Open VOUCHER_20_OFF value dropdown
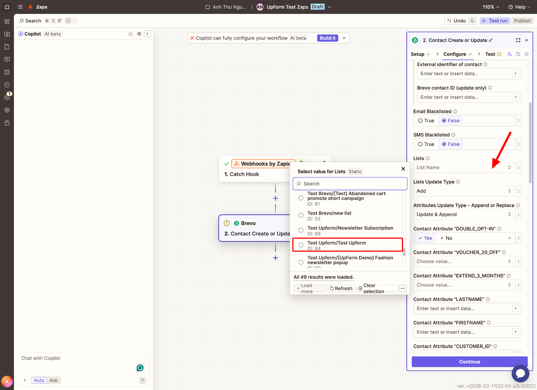537x390 pixels. point(464,261)
